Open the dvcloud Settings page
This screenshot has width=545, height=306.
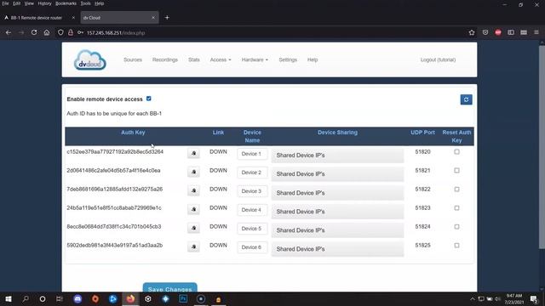pos(288,59)
